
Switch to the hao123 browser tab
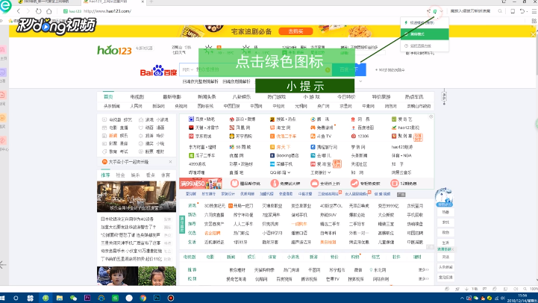pyautogui.click(x=113, y=1)
